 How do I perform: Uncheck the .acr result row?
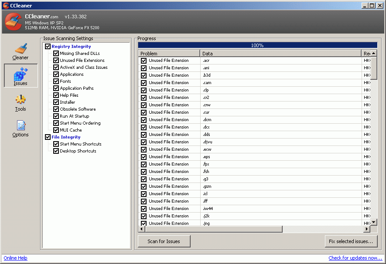click(x=144, y=61)
